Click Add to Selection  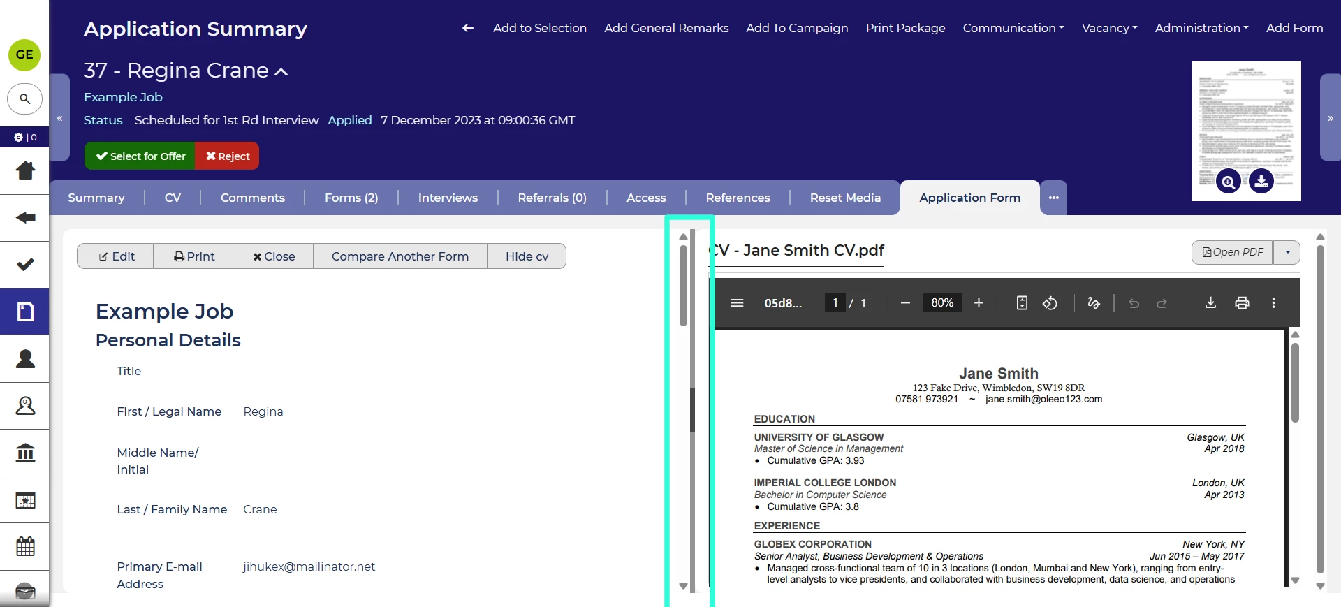(x=540, y=28)
